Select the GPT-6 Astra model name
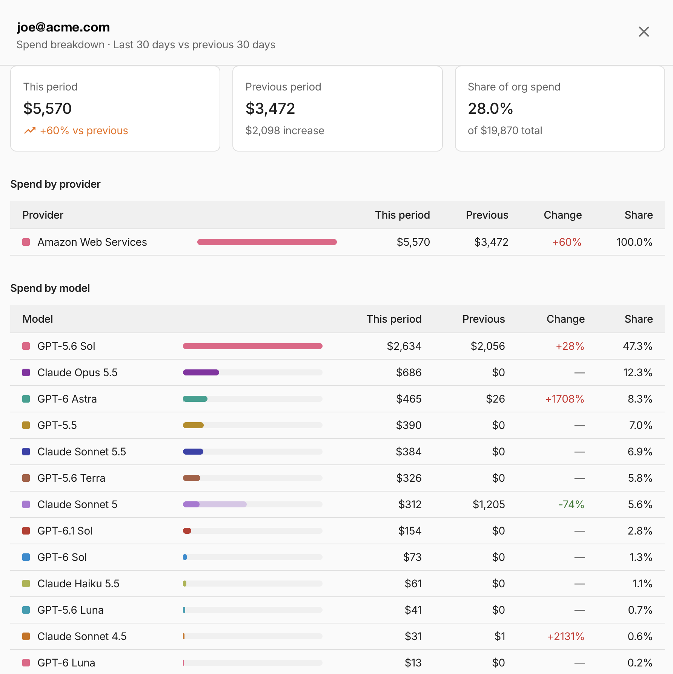Viewport: 673px width, 674px height. (67, 399)
